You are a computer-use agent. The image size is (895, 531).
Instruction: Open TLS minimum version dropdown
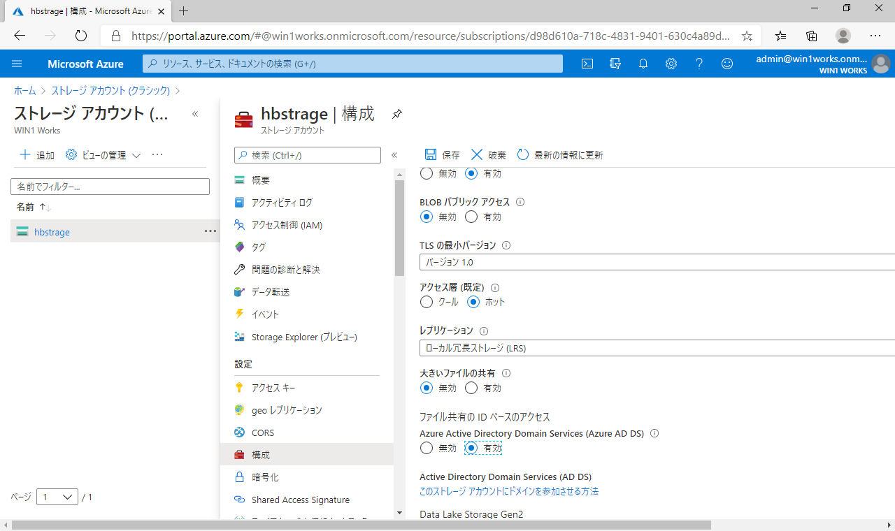coord(657,262)
